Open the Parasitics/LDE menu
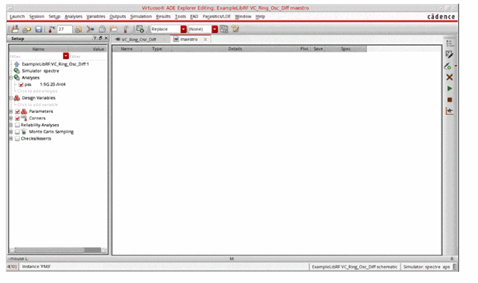This screenshot has height=283, width=478. pos(217,16)
